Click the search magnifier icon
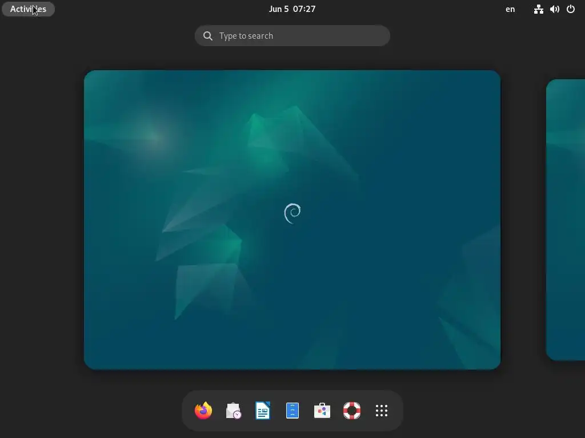The height and width of the screenshot is (438, 585). (208, 36)
